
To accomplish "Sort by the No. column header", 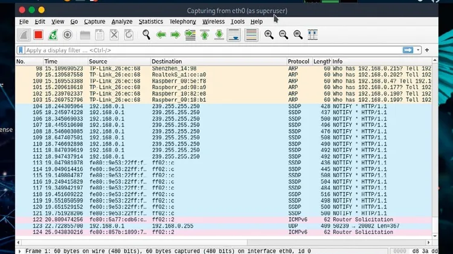I will click(29, 62).
